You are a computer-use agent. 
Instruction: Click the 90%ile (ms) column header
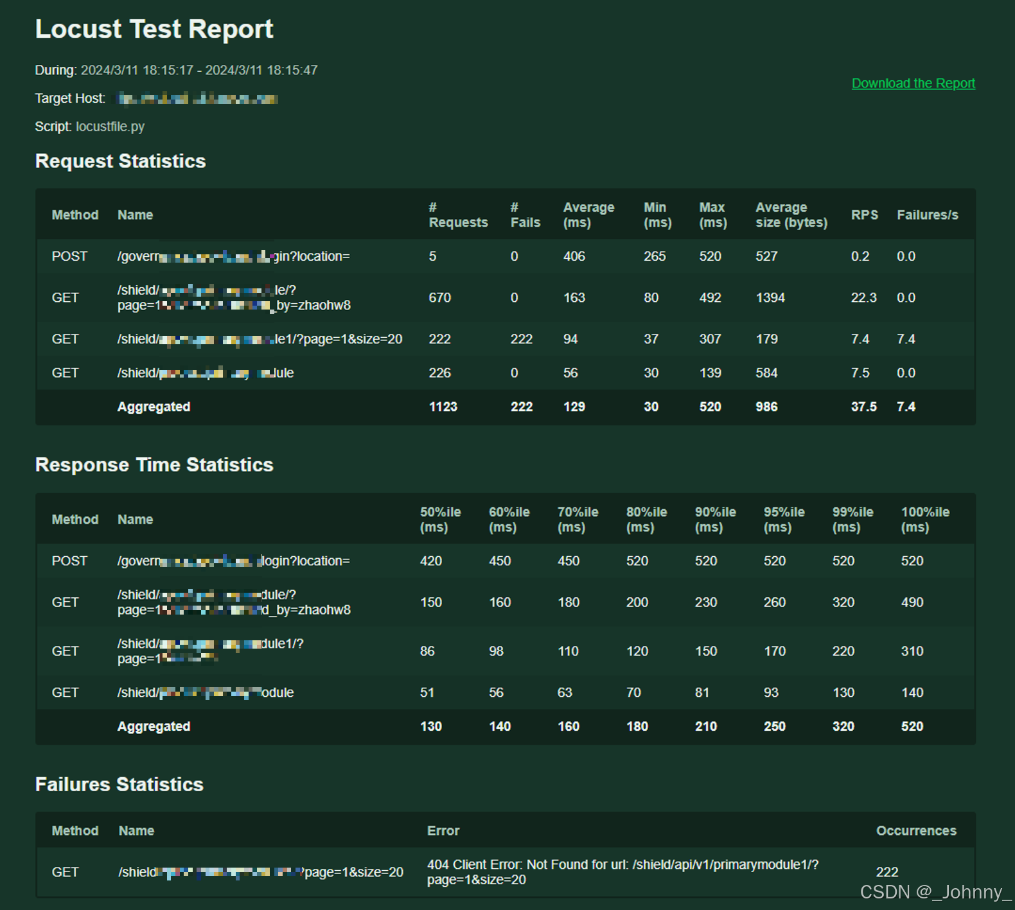coord(716,520)
